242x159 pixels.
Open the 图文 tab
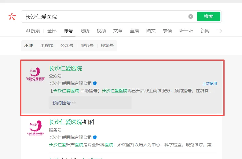[x=151, y=31]
